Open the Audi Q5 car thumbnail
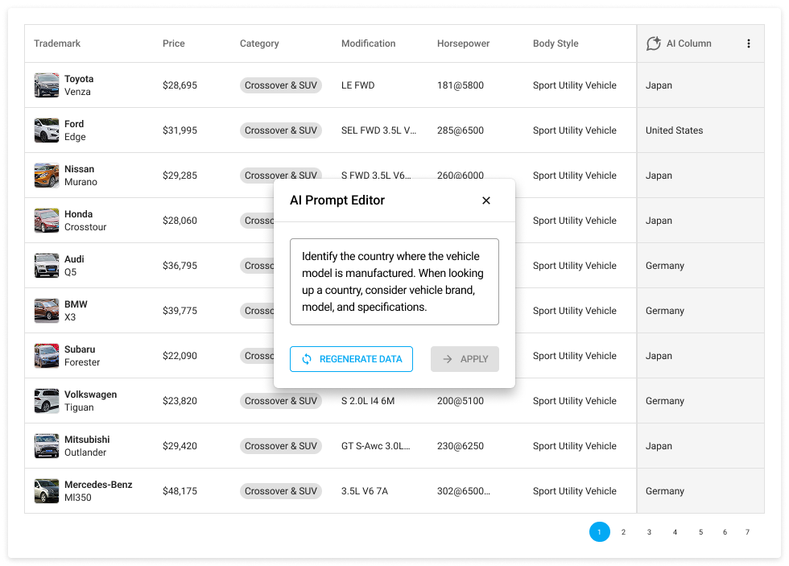This screenshot has width=789, height=566. (x=47, y=266)
